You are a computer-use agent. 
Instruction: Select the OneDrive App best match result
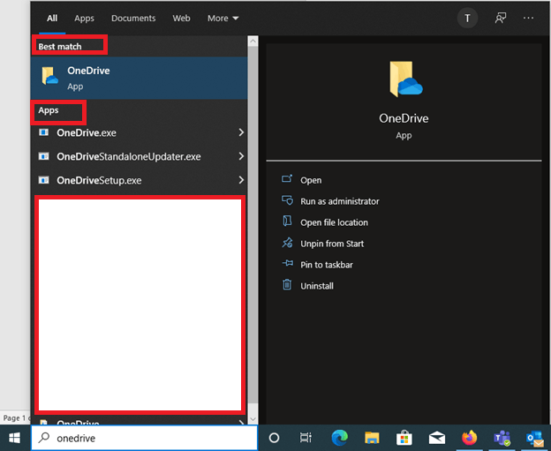pos(140,78)
